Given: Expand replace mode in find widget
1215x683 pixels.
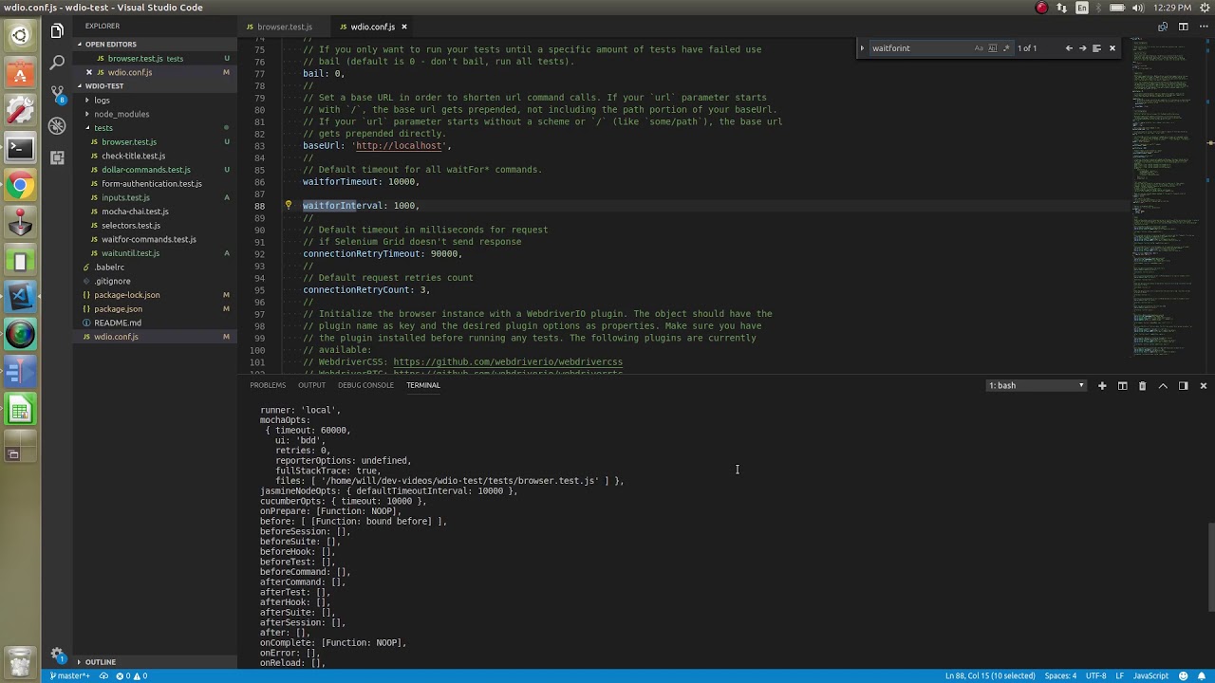Looking at the screenshot, I should pyautogui.click(x=862, y=48).
